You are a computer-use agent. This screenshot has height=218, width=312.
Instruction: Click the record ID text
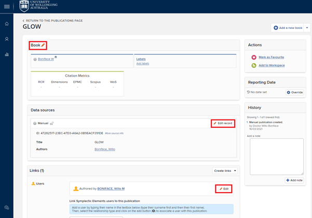[x=70, y=133]
